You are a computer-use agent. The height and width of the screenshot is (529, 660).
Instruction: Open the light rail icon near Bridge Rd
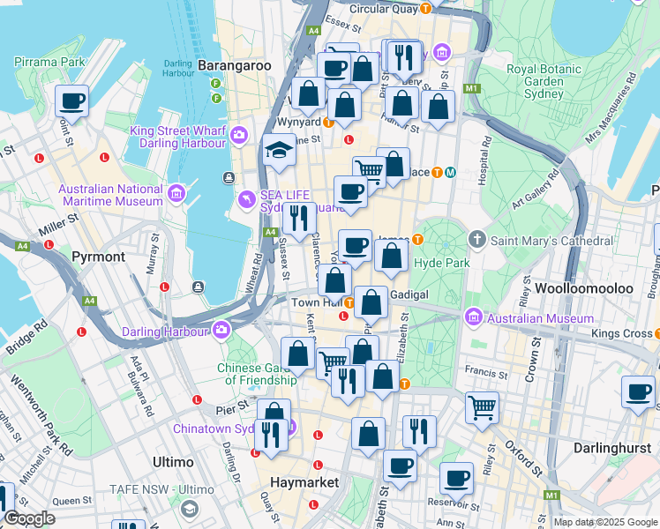(81, 332)
